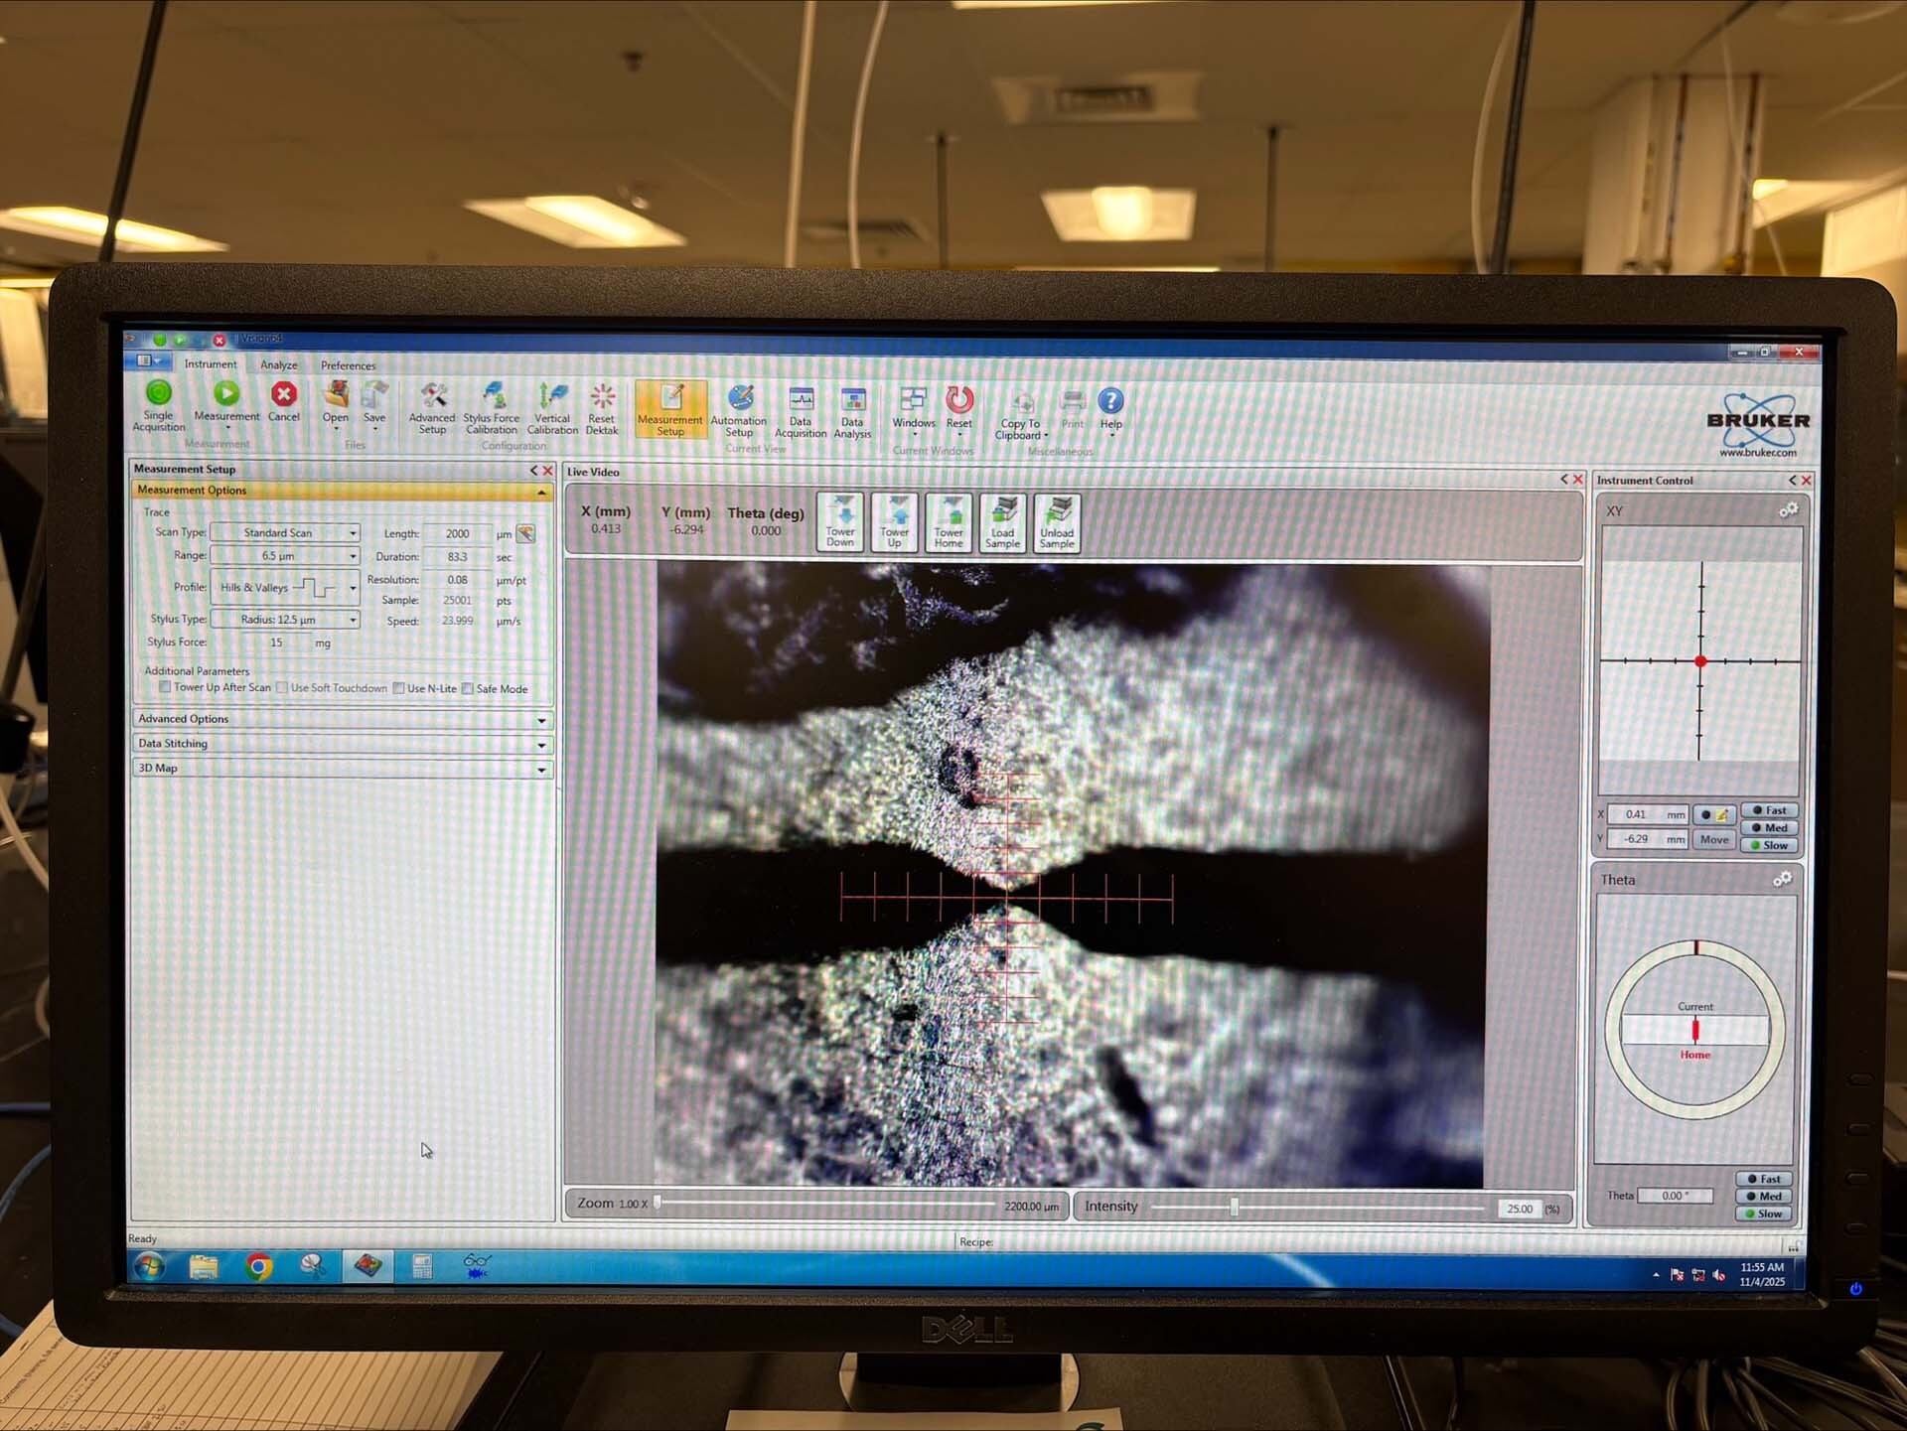The width and height of the screenshot is (1907, 1431).
Task: Expand the Advanced Options section
Action: click(541, 720)
